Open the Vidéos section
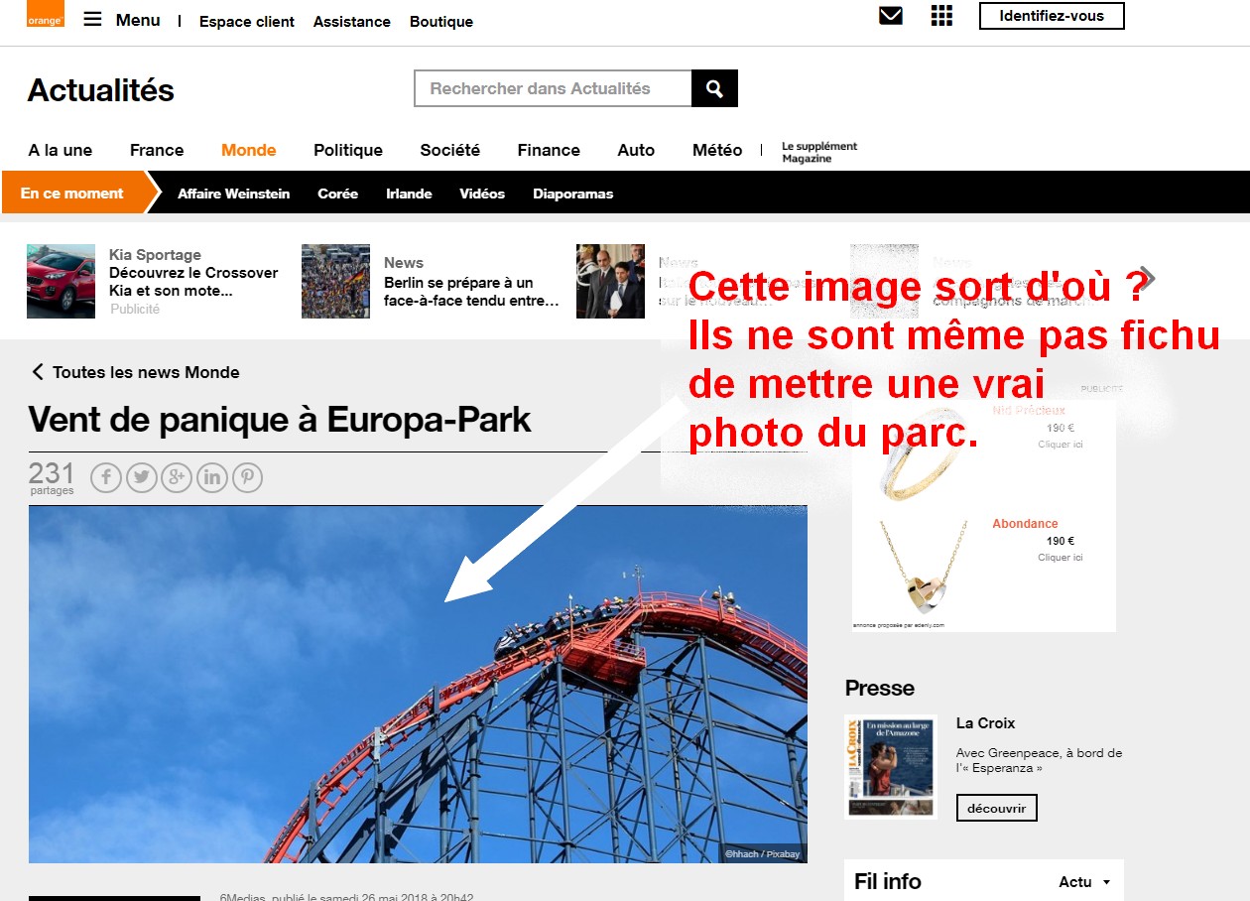 coord(482,193)
